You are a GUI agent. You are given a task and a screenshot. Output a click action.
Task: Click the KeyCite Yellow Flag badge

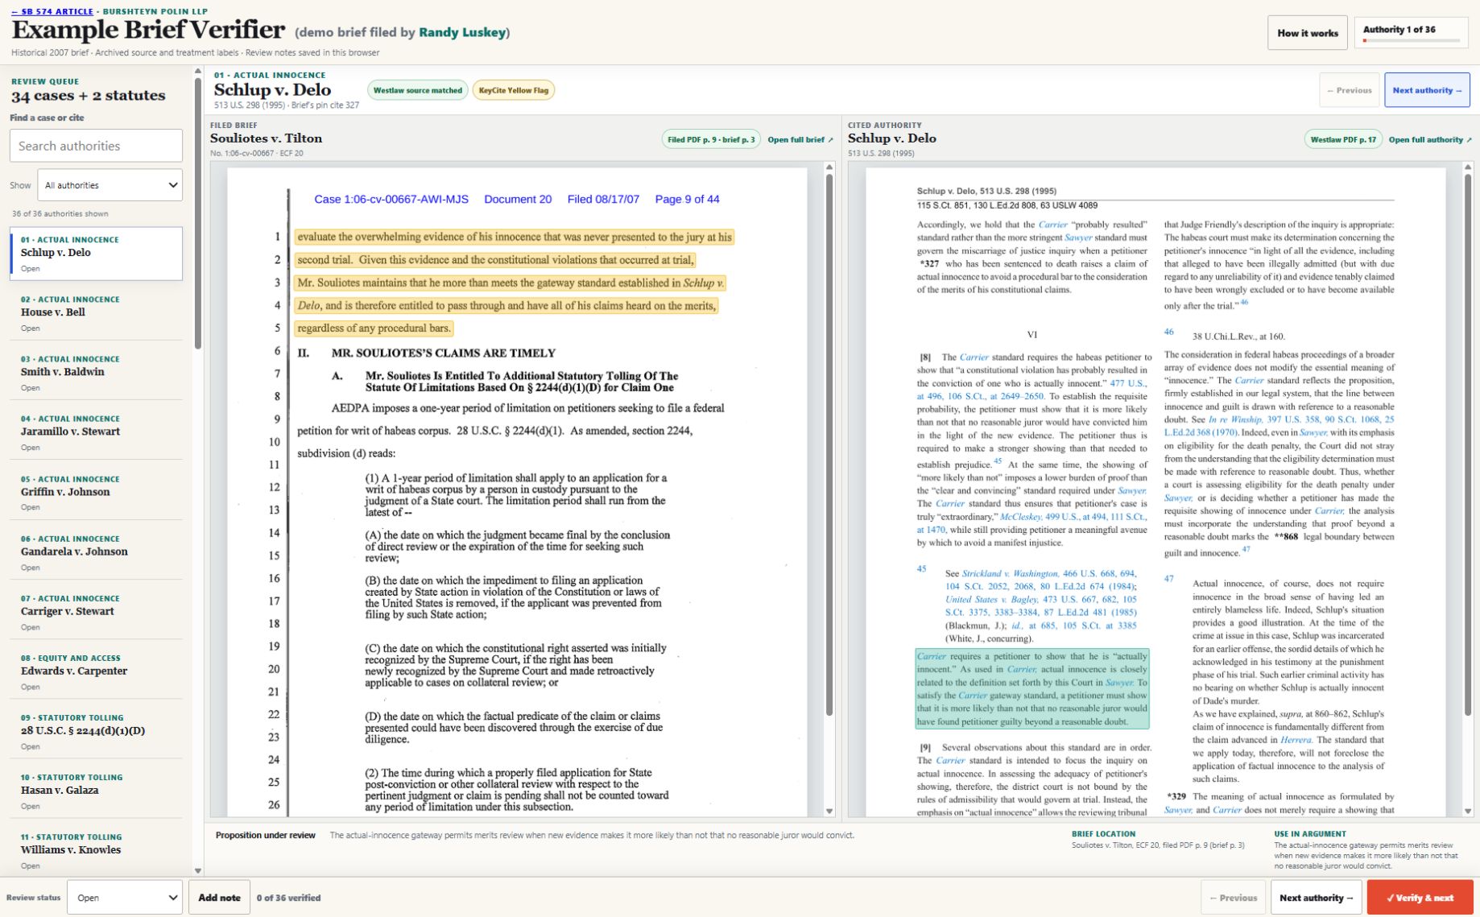pos(513,90)
